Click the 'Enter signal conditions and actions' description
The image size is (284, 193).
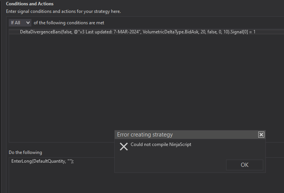pyautogui.click(x=63, y=11)
